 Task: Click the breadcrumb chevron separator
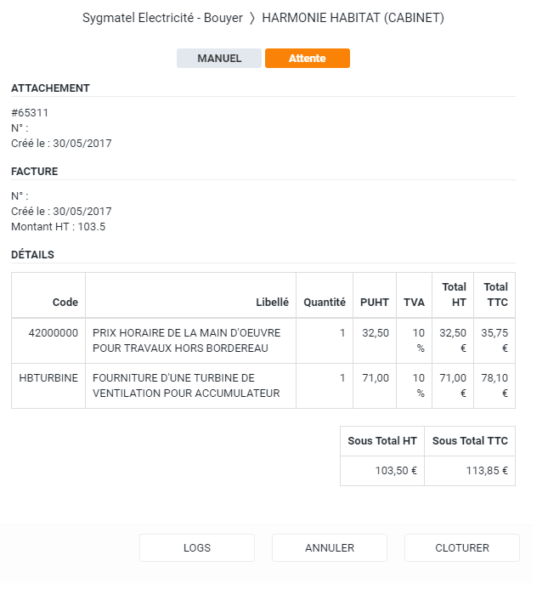[252, 18]
